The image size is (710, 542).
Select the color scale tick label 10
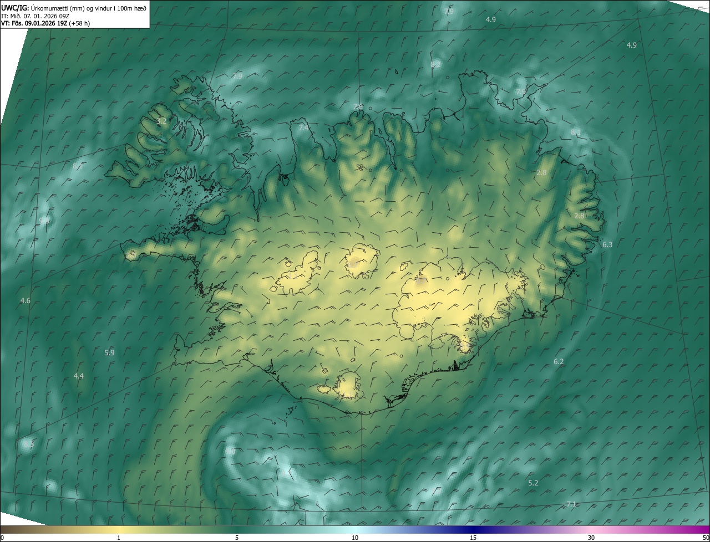[355, 538]
